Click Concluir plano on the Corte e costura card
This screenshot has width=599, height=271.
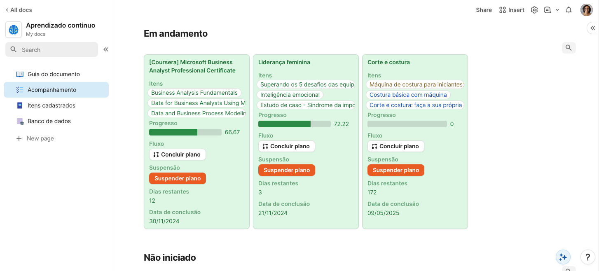tap(395, 146)
